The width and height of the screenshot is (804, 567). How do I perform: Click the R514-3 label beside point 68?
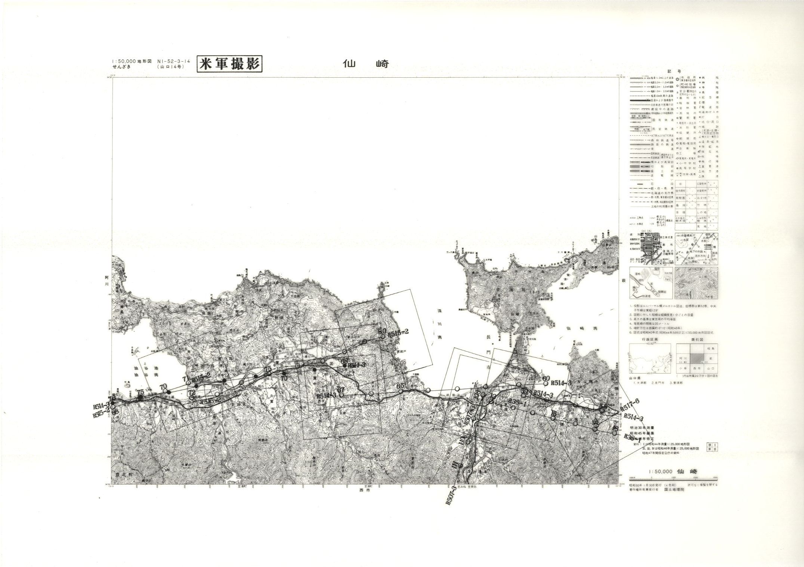(x=357, y=365)
